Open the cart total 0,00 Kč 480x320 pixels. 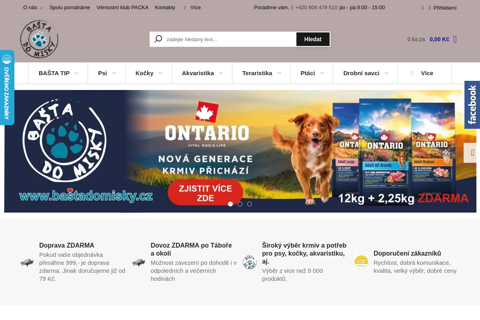[x=439, y=39]
